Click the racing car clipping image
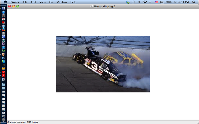199x124 pixels. [x=103, y=64]
